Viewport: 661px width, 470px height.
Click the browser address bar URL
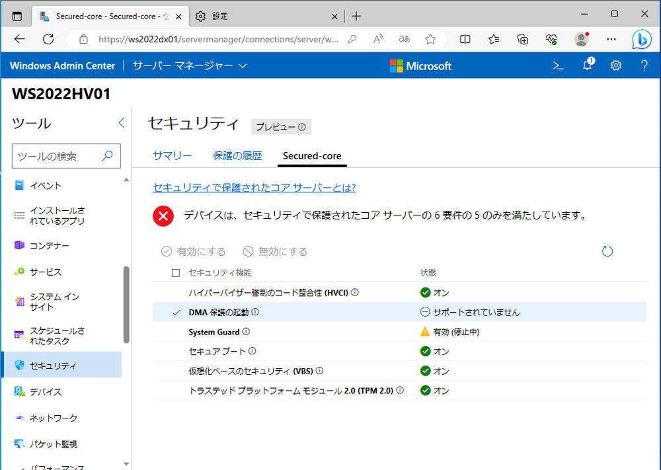(x=218, y=39)
